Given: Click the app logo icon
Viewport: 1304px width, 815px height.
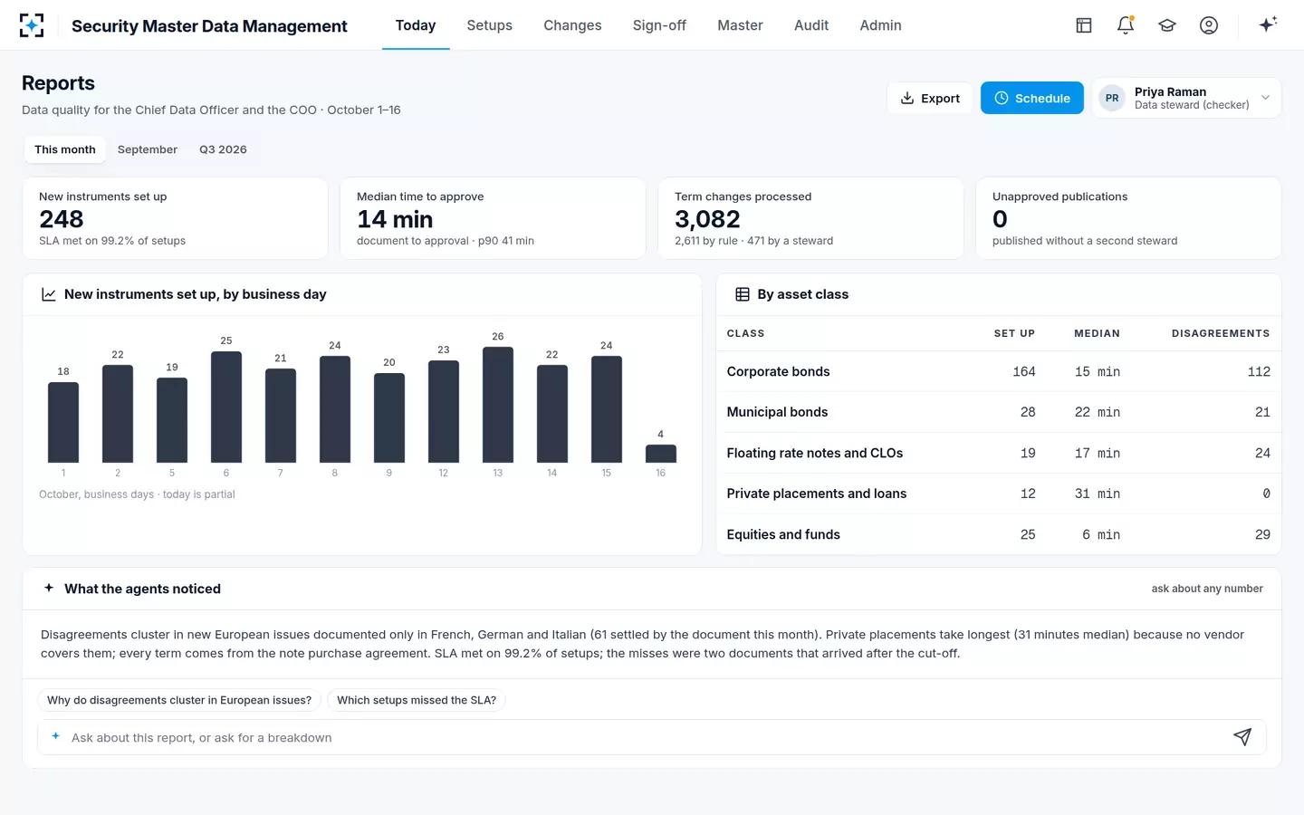Looking at the screenshot, I should coord(32,25).
